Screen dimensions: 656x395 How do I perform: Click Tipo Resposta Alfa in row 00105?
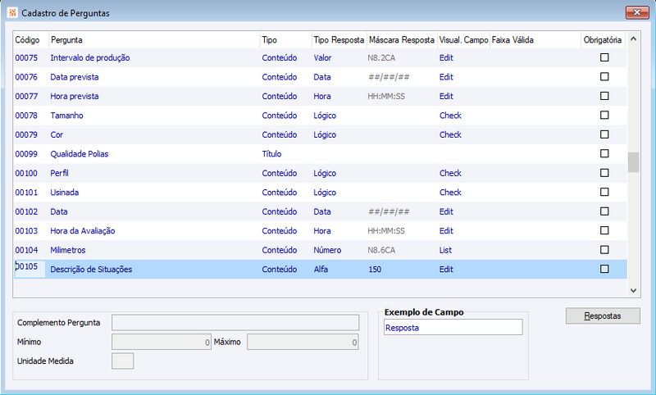321,269
